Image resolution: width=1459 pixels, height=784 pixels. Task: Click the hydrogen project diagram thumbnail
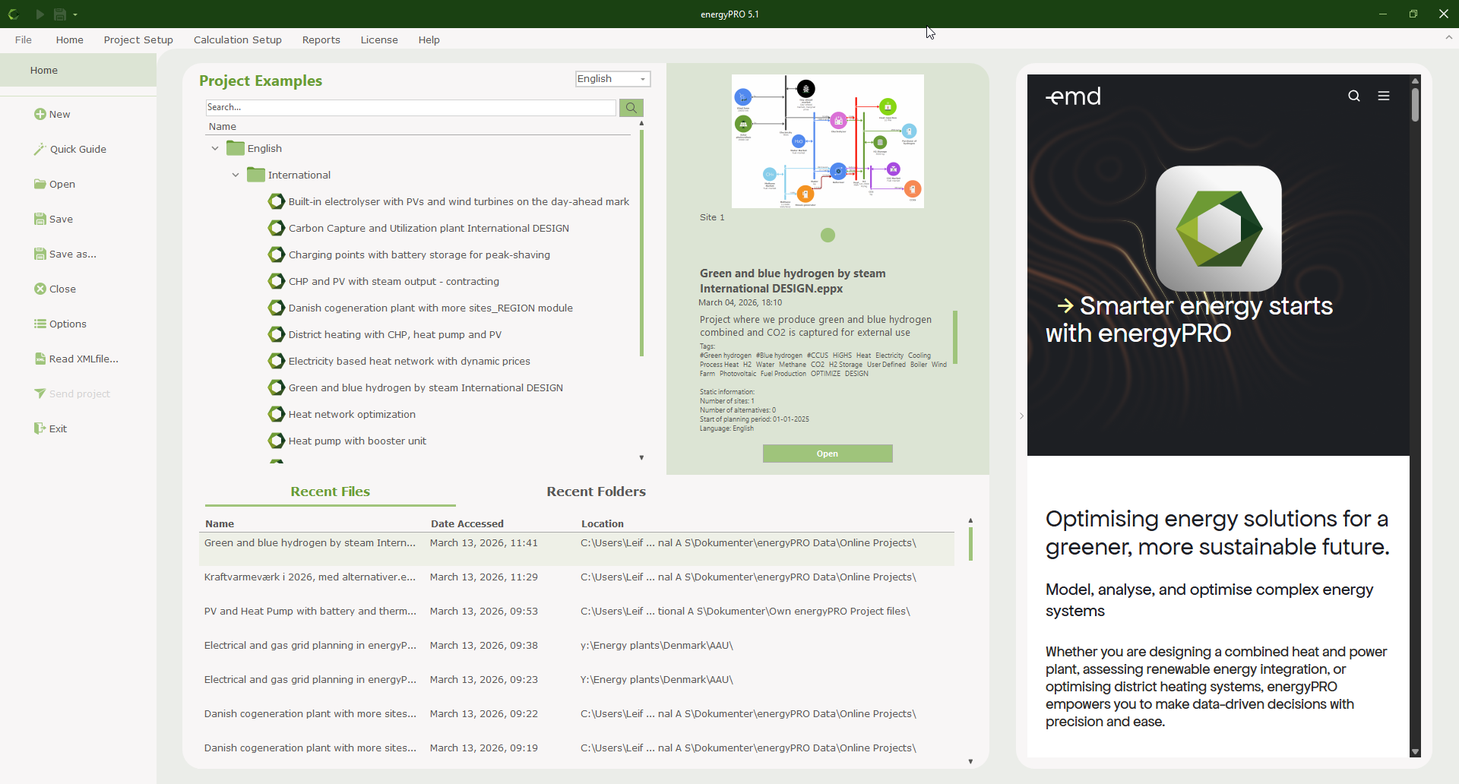[x=828, y=141]
